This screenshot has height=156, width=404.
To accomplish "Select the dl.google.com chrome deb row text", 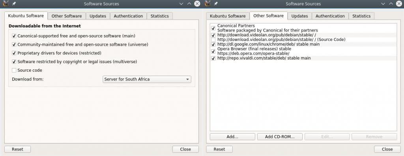I will [x=268, y=44].
